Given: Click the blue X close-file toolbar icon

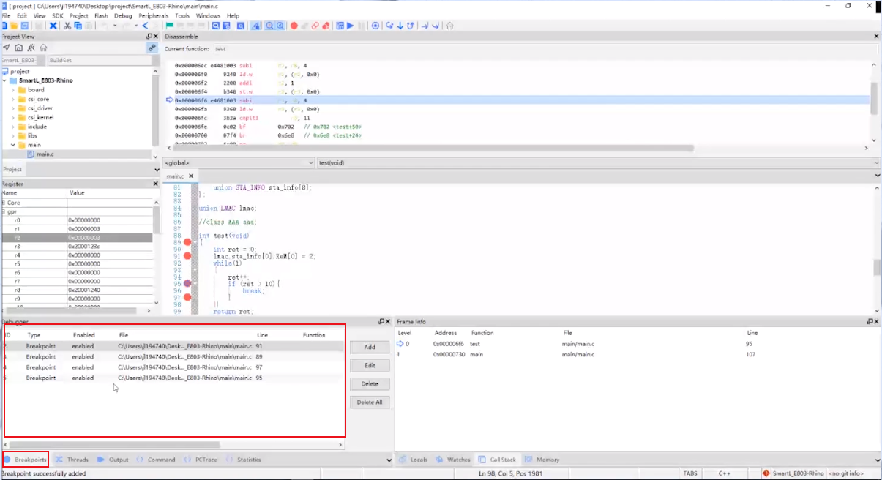Looking at the screenshot, I should (53, 26).
